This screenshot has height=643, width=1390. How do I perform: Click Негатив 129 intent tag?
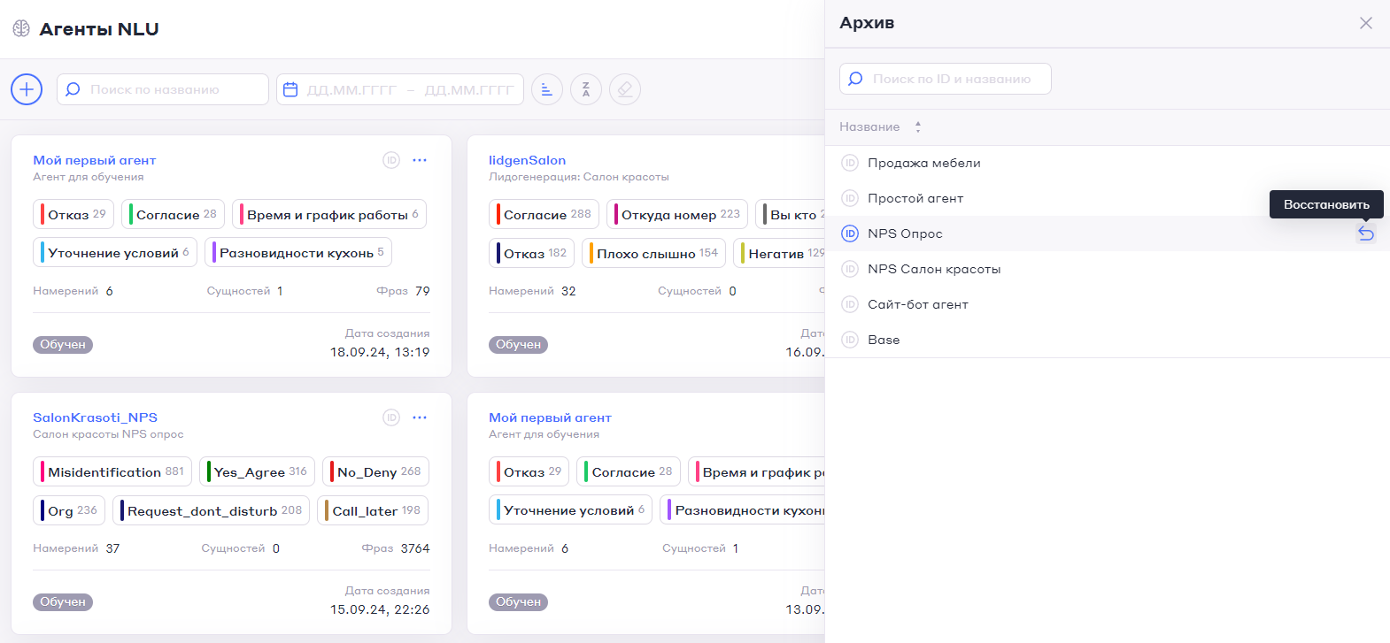pyautogui.click(x=780, y=253)
